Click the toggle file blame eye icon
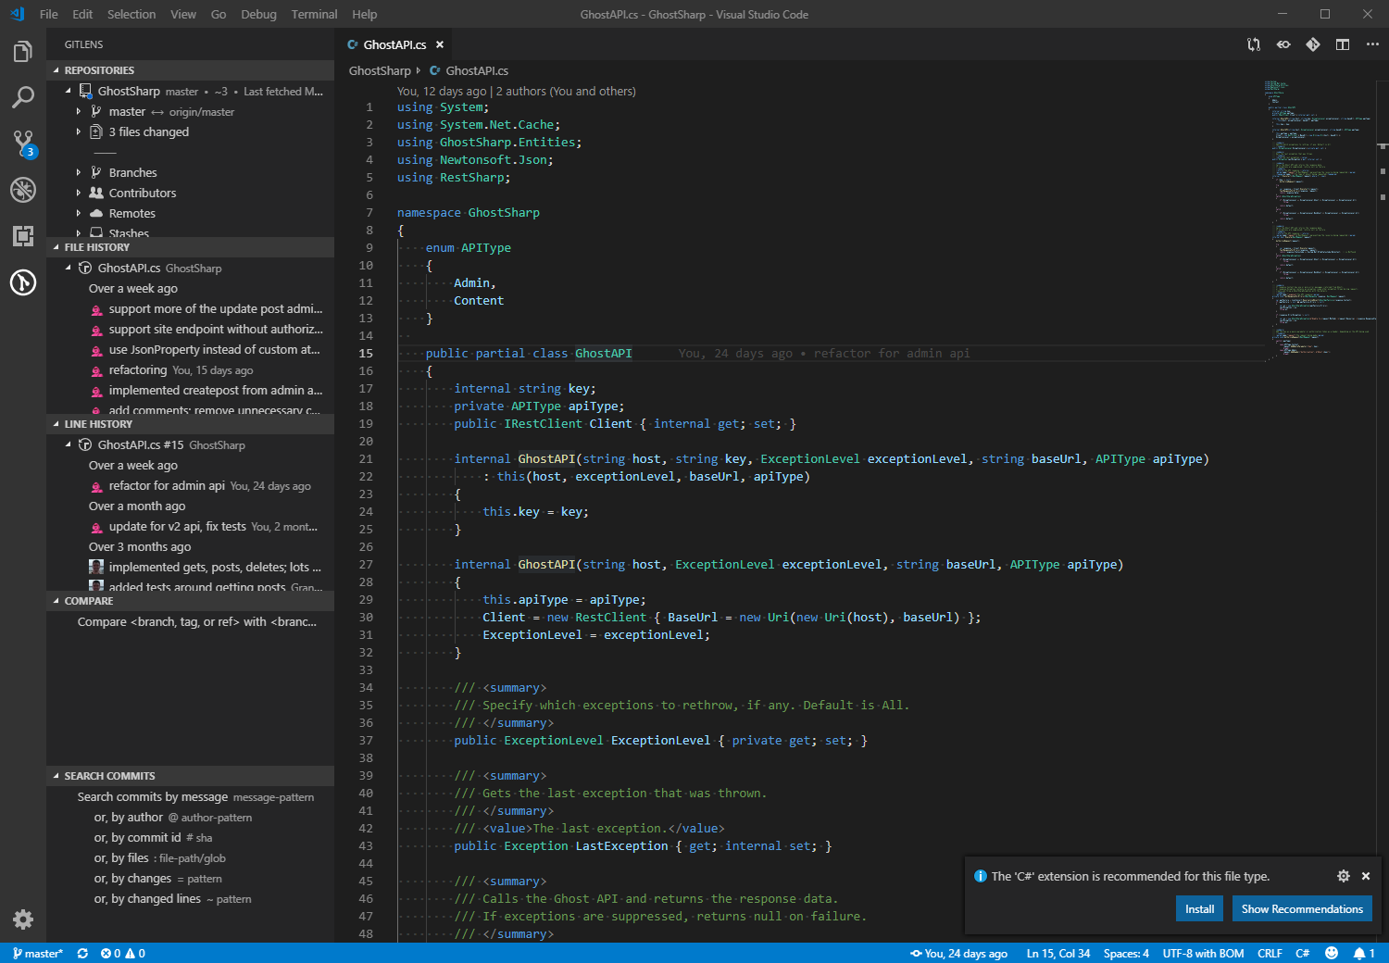The width and height of the screenshot is (1389, 963). 1283,44
